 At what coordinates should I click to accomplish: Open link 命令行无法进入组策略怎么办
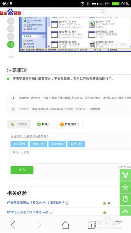click(28, 212)
